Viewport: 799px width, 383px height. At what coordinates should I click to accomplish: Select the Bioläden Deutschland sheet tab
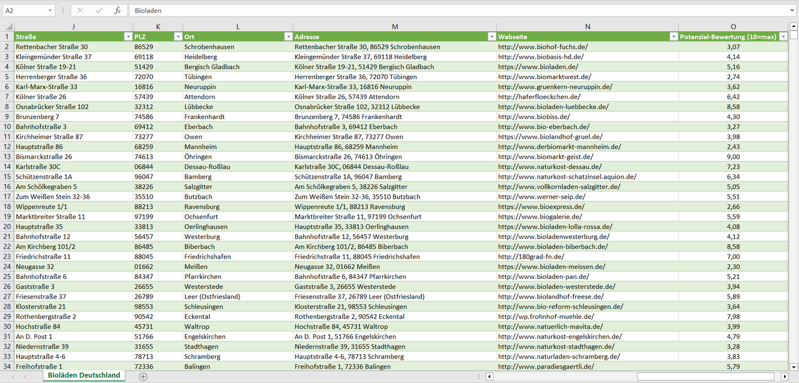(83, 375)
